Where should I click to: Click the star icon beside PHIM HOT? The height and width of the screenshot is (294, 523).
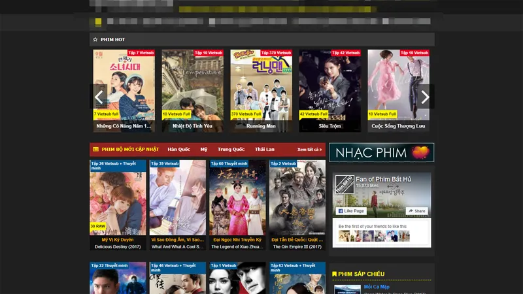coord(95,40)
